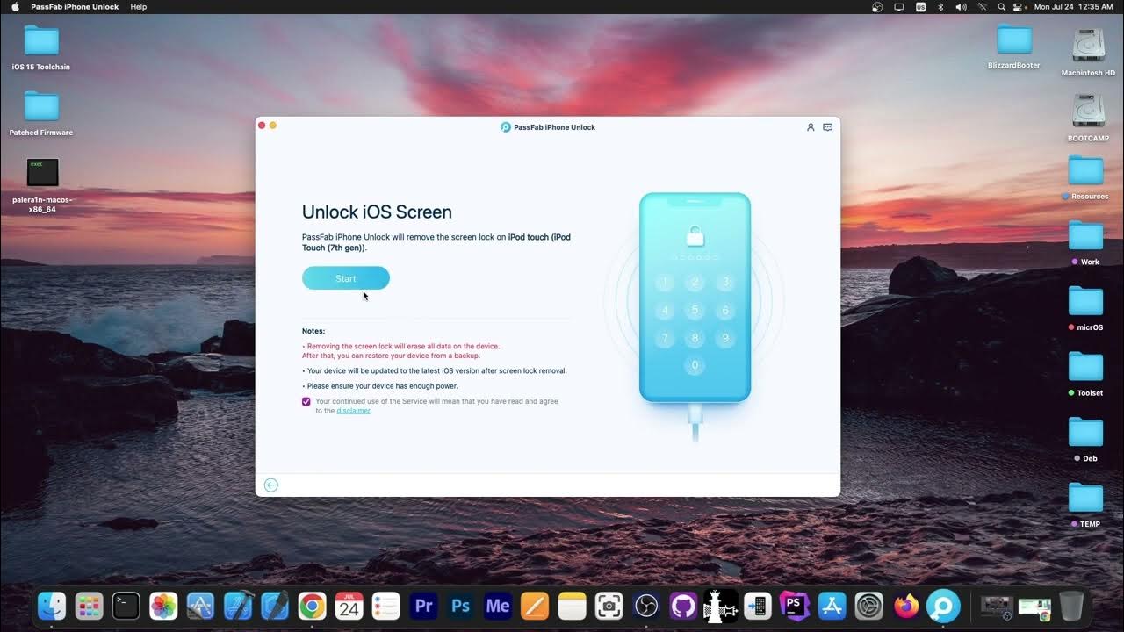Open Media Encoder from the dock
1124x632 pixels.
pos(498,606)
